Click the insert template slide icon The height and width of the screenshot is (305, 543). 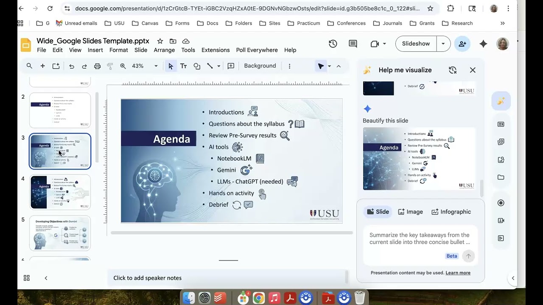(x=56, y=66)
